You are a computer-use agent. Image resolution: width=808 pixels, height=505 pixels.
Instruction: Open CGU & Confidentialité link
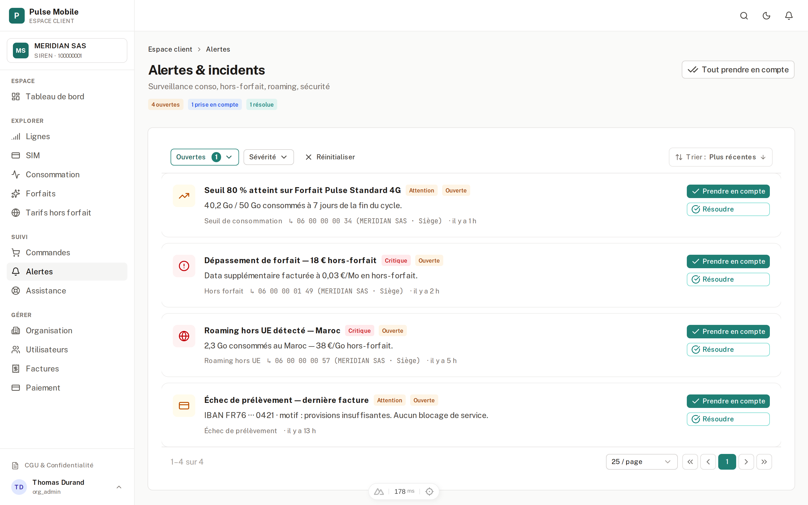click(53, 465)
